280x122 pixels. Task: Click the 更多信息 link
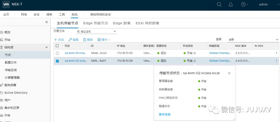tap(165, 115)
